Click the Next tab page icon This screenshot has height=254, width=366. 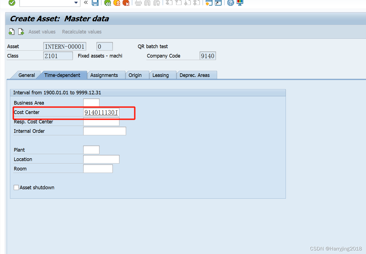pos(21,32)
